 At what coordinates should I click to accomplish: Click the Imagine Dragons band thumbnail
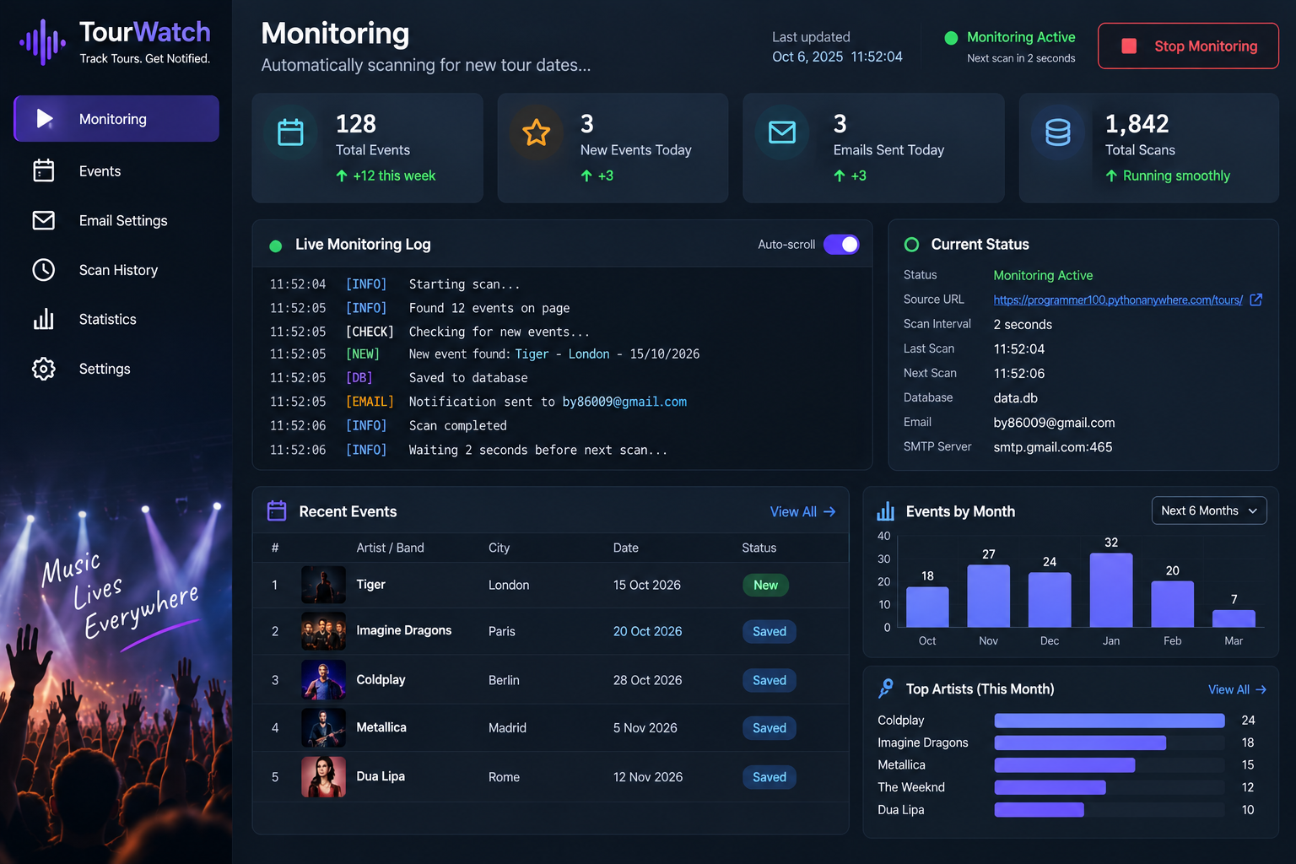324,631
